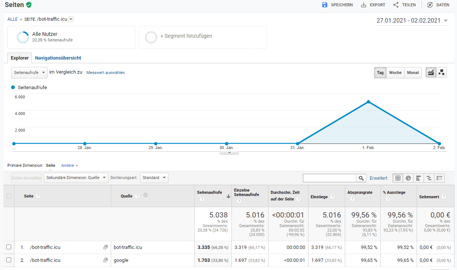The width and height of the screenshot is (457, 270).
Task: Click Zeilen darstellen button
Action: (x=26, y=178)
